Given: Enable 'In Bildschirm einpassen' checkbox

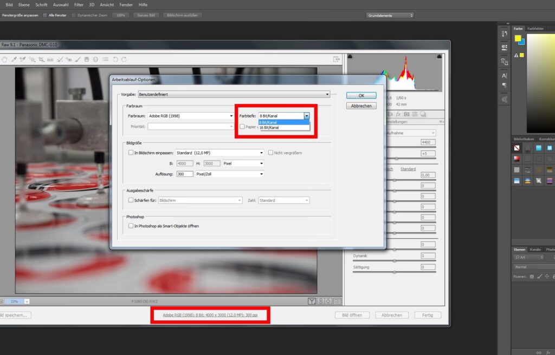Looking at the screenshot, I should pyautogui.click(x=131, y=153).
